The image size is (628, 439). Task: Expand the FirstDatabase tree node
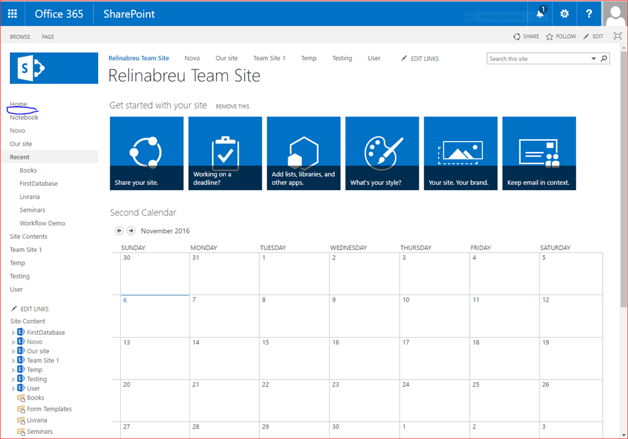click(x=13, y=333)
